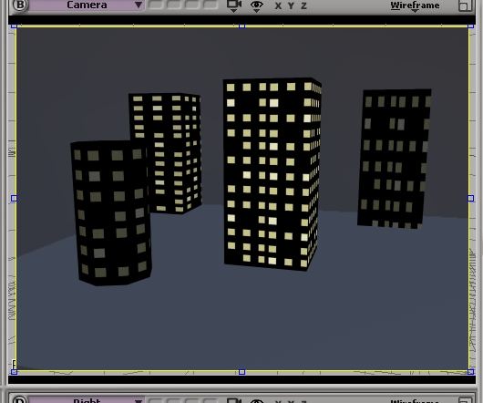Image resolution: width=483 pixels, height=403 pixels.
Task: Select the second memo camera slot
Action: coord(174,5)
